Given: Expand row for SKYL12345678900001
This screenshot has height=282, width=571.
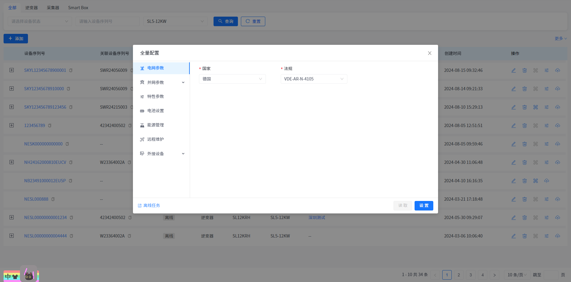Looking at the screenshot, I should coord(12,70).
